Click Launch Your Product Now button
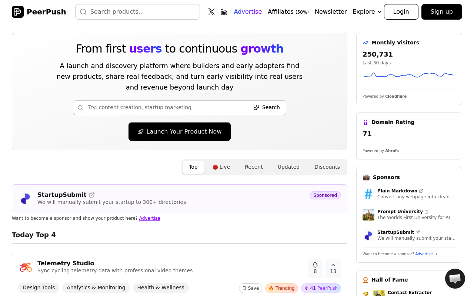 (x=180, y=132)
